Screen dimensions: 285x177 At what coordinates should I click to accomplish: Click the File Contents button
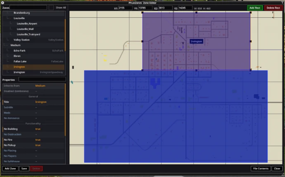click(261, 168)
